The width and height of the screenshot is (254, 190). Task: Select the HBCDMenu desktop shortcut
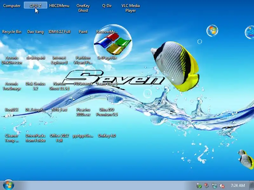(59, 6)
